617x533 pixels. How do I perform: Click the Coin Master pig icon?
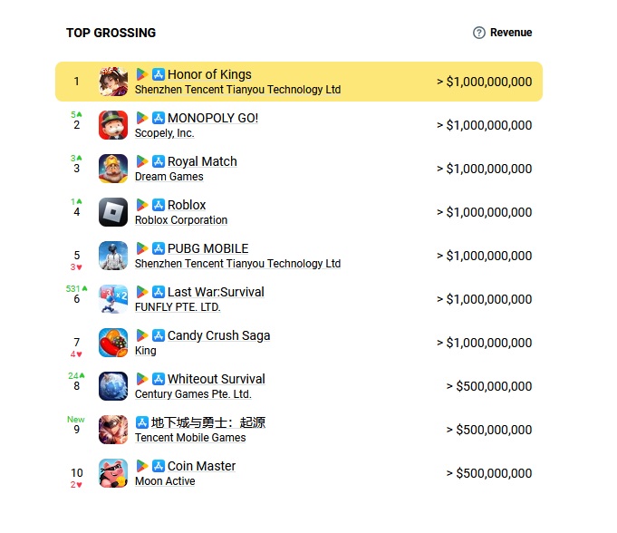coord(113,473)
